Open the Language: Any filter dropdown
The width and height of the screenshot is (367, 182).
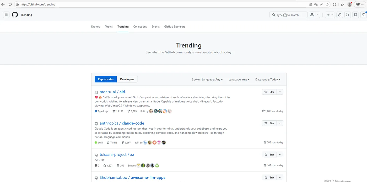[x=239, y=79]
